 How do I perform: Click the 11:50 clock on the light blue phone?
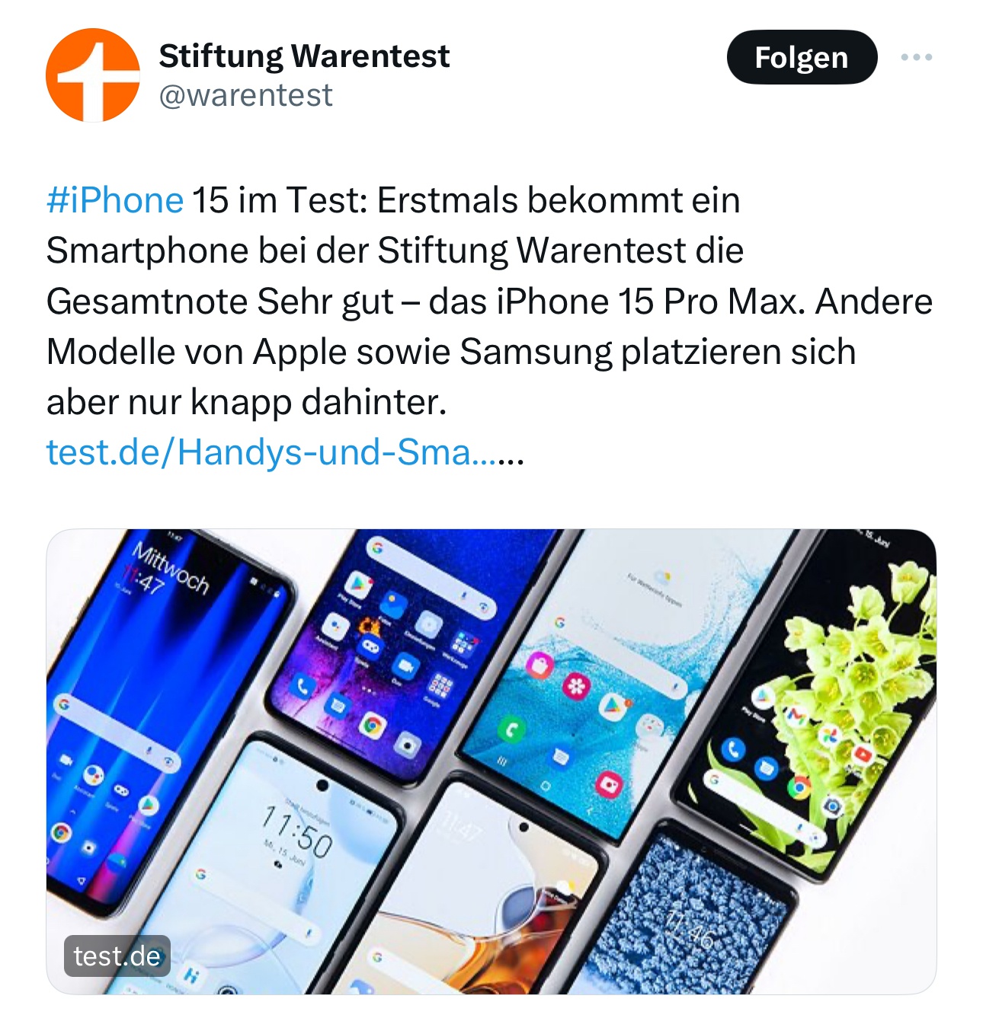pyautogui.click(x=297, y=830)
